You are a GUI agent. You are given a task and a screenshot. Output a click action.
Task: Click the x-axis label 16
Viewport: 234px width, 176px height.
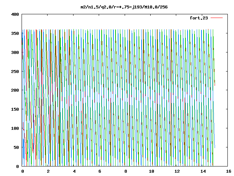pyautogui.click(x=229, y=171)
